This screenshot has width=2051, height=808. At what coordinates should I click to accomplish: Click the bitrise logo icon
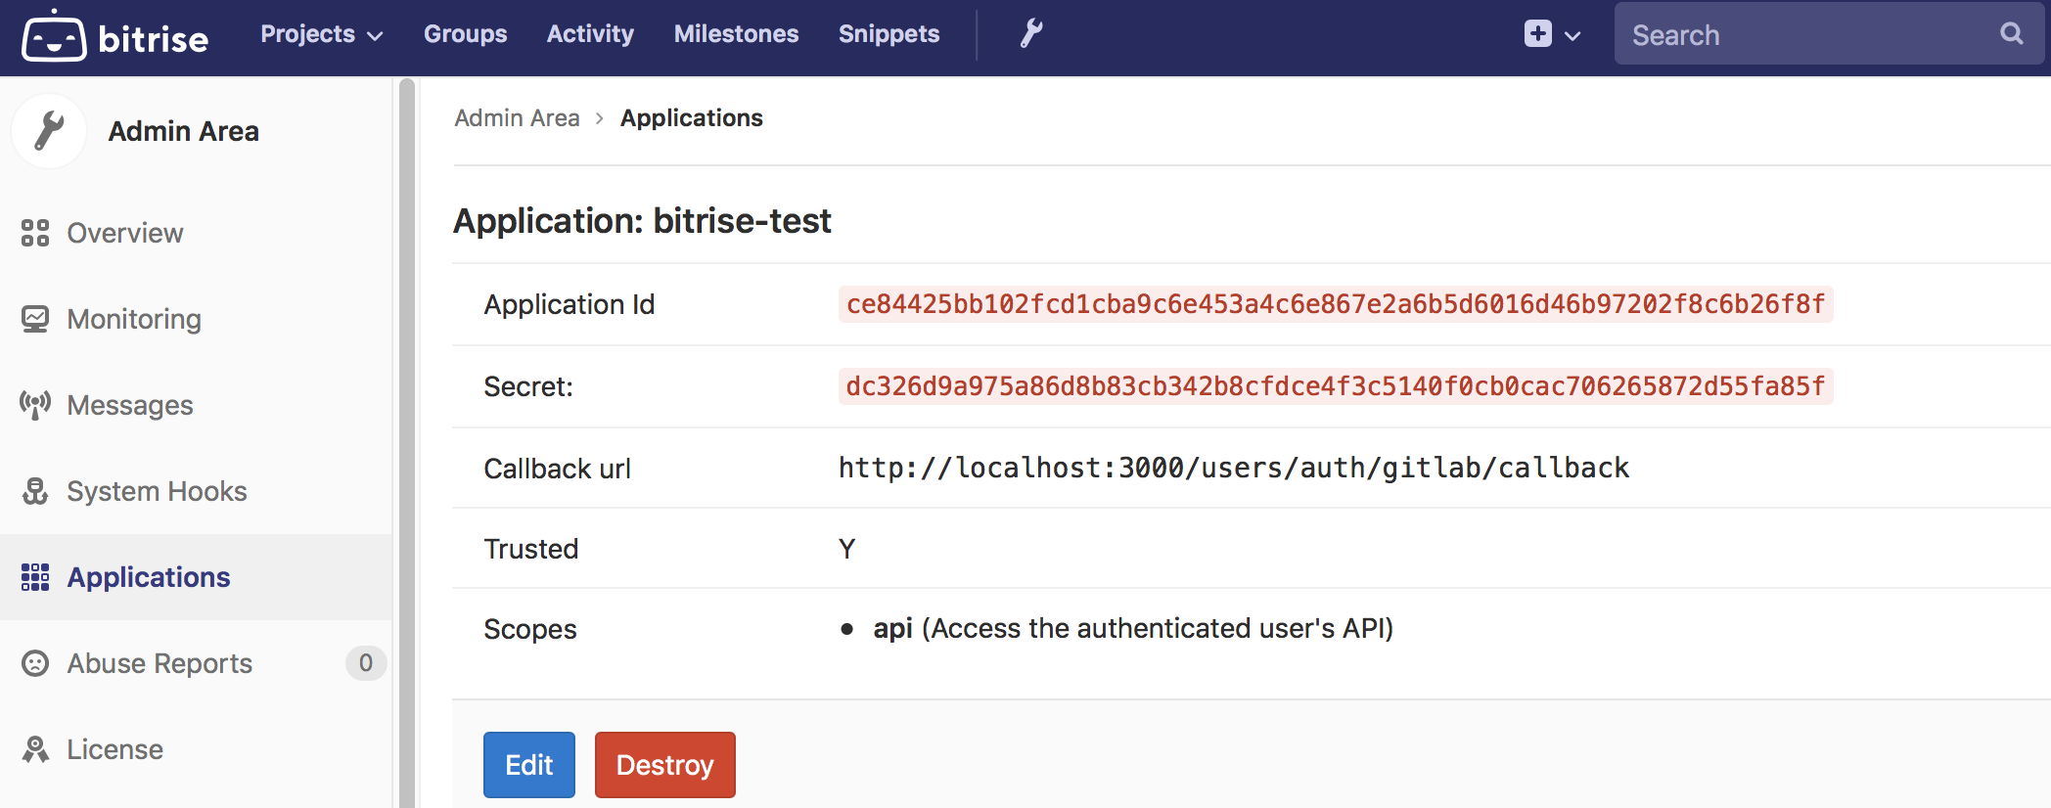pyautogui.click(x=54, y=36)
